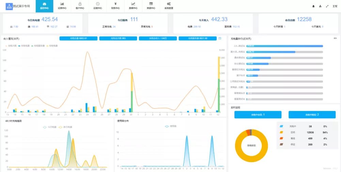The height and width of the screenshot is (172, 341).
Task: Toggle 今日电量 legend series
Action: [x=47, y=127]
